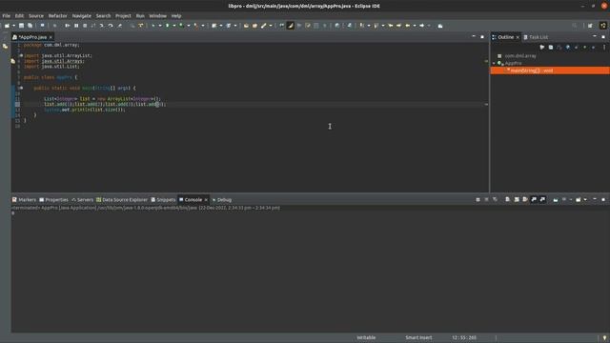Open the Outline view menu
The width and height of the screenshot is (610, 343).
point(604,48)
